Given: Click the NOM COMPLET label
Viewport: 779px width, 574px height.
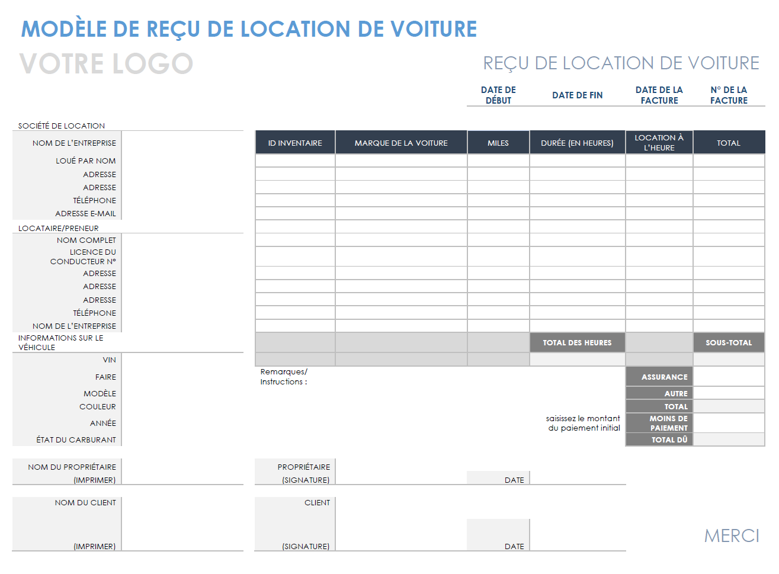Looking at the screenshot, I should click(86, 240).
